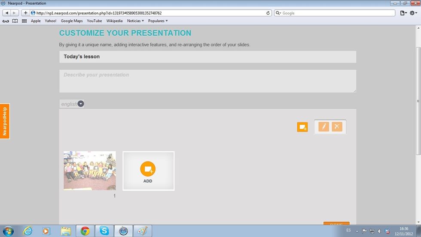
Task: Open the Safari settings gear menu
Action: pyautogui.click(x=413, y=13)
